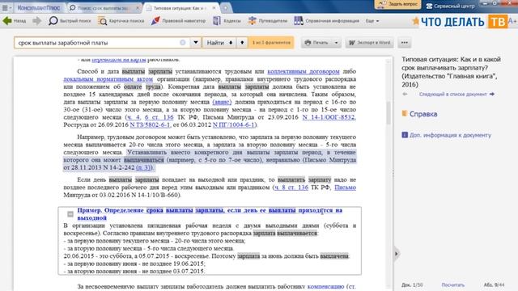
Task: Open 'ч. 8 ст. 136' link
Action: tap(291, 188)
